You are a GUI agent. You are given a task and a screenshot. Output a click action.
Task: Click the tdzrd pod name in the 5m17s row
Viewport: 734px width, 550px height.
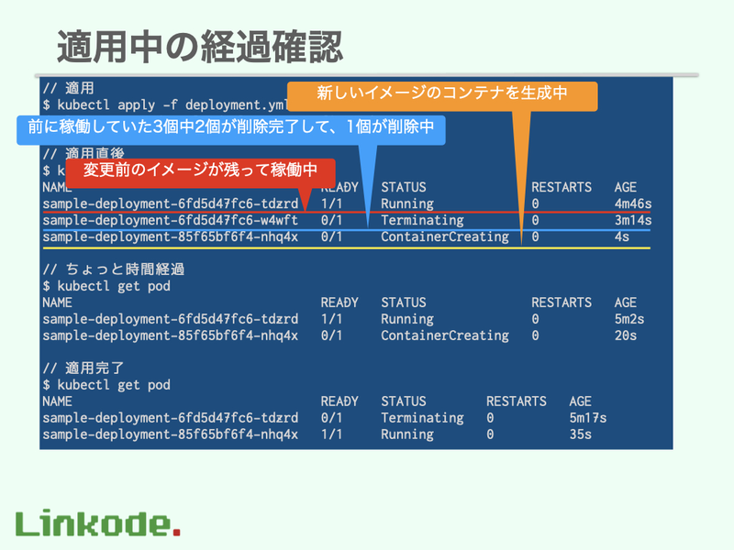(x=171, y=418)
